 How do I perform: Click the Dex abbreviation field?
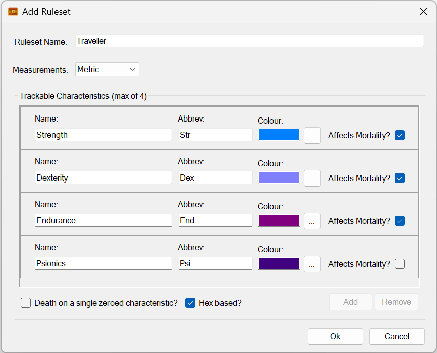215,178
